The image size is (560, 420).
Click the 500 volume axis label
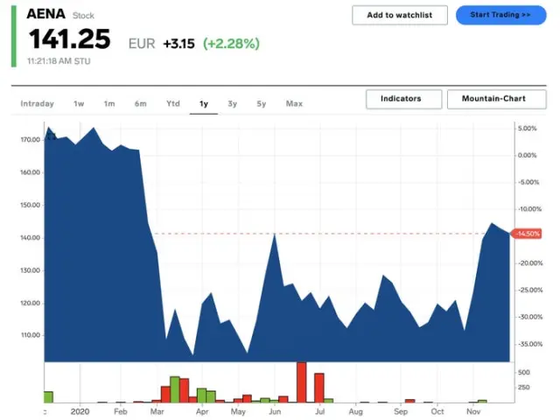pos(523,373)
